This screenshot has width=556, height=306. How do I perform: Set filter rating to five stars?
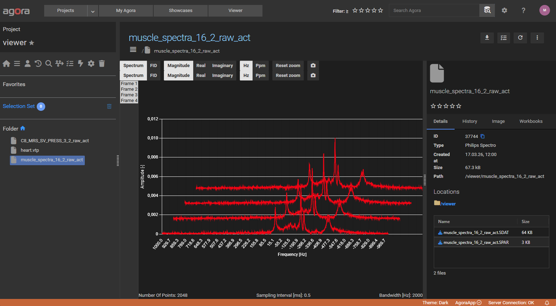tap(380, 11)
